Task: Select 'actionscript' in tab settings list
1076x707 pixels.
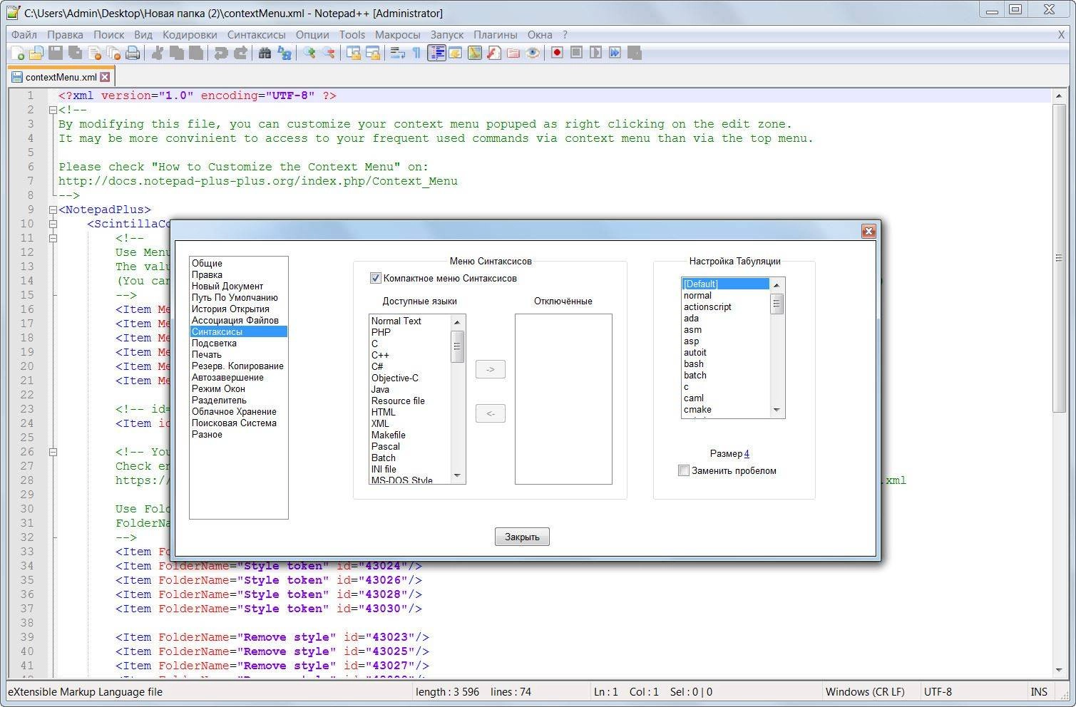Action: (726, 306)
